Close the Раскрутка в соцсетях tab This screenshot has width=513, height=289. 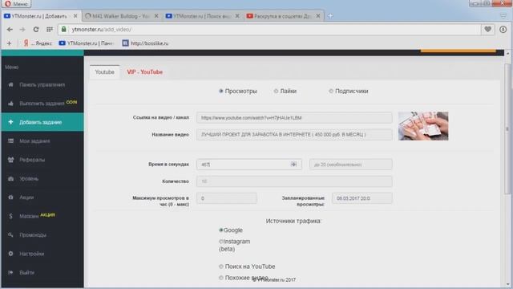pyautogui.click(x=317, y=16)
